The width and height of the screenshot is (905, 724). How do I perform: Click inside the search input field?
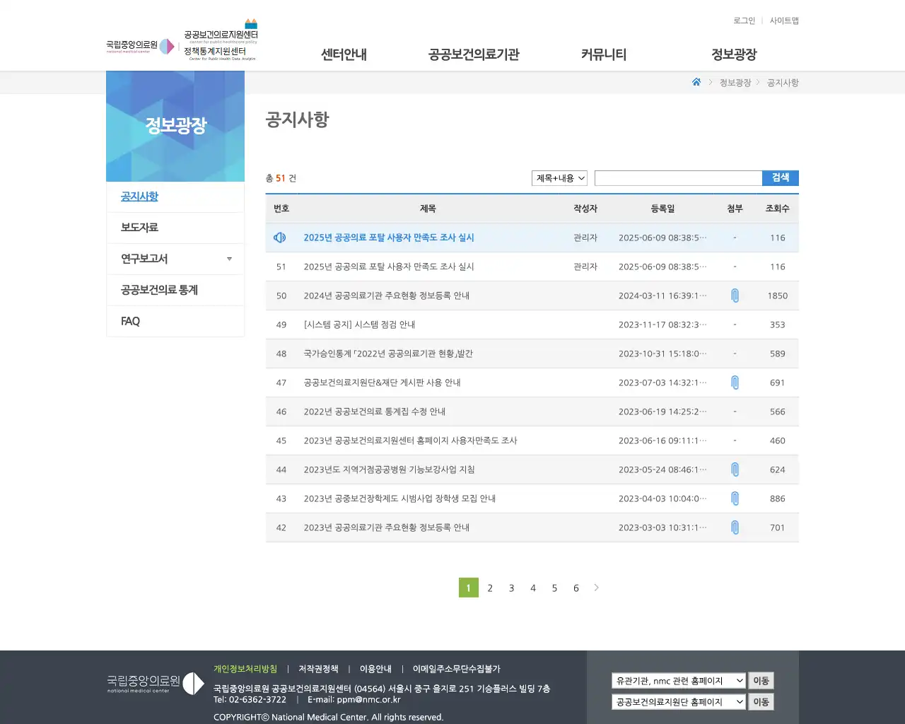(677, 178)
